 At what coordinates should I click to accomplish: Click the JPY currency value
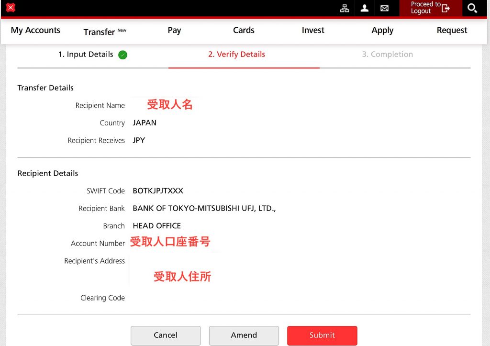point(139,140)
